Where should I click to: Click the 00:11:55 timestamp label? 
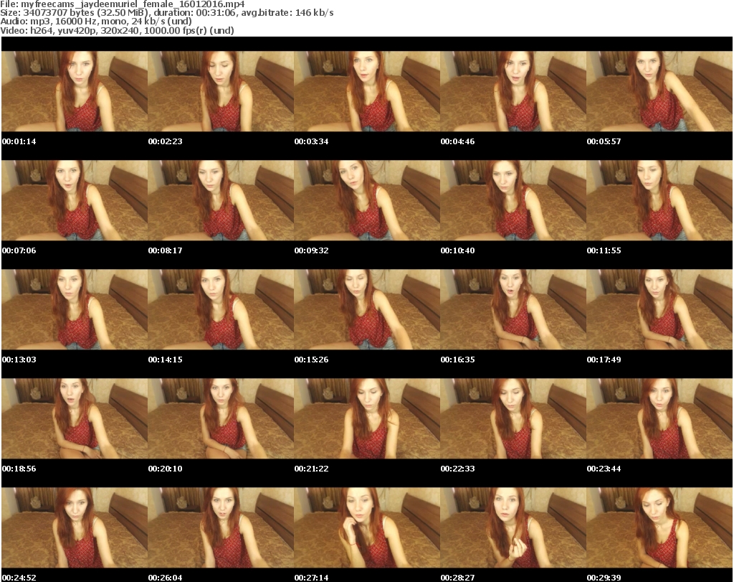(x=604, y=250)
